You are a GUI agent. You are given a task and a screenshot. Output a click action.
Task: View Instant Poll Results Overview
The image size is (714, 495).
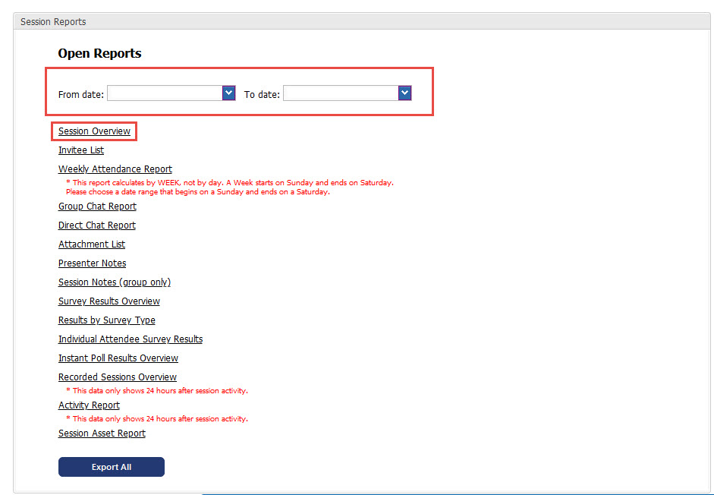click(x=118, y=358)
